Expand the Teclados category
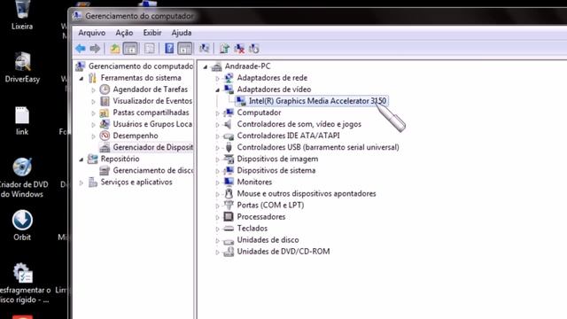This screenshot has height=319, width=567. tap(217, 229)
